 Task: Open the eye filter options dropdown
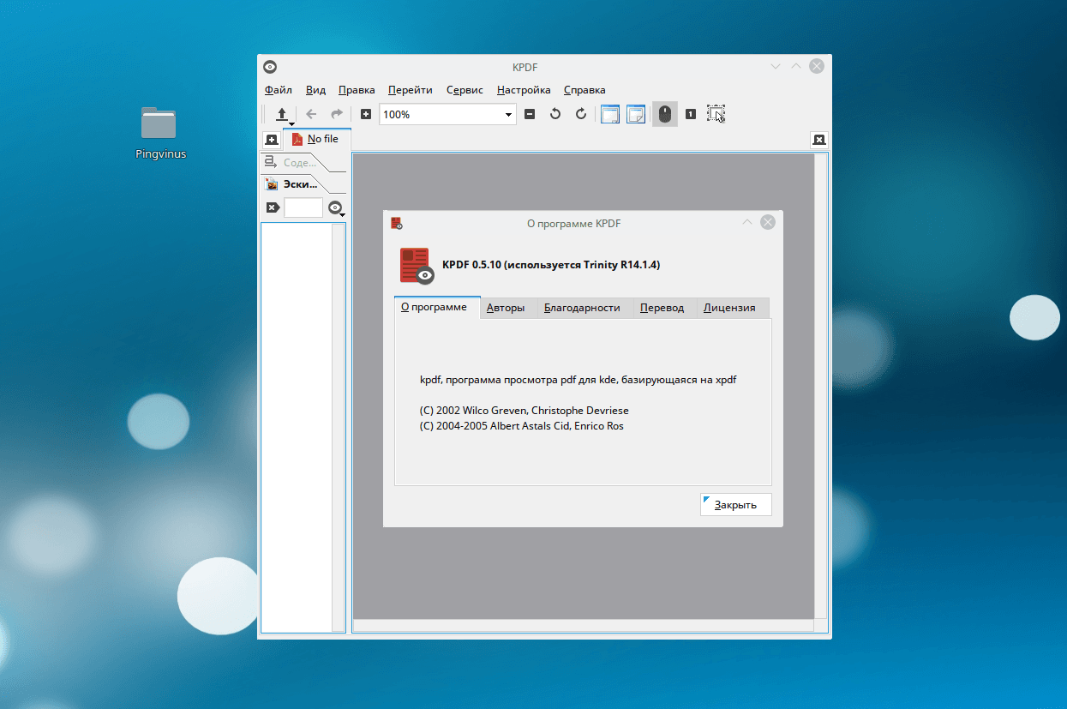click(x=336, y=207)
